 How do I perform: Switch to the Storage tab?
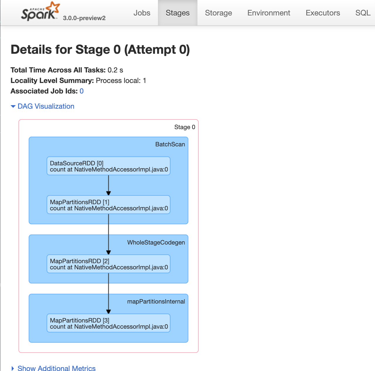click(x=219, y=13)
